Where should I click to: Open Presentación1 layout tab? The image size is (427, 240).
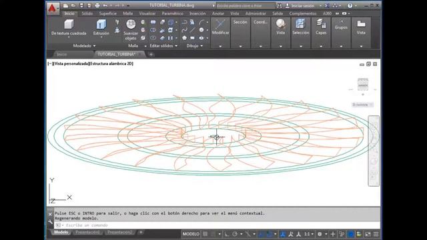coord(87,232)
